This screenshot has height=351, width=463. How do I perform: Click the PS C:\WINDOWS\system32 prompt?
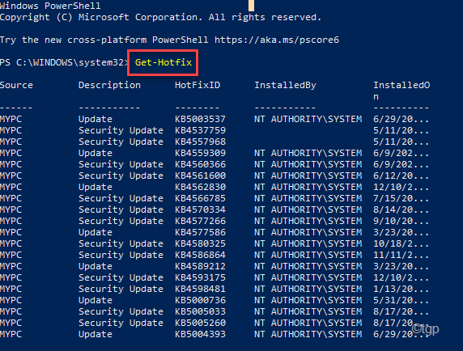click(64, 62)
